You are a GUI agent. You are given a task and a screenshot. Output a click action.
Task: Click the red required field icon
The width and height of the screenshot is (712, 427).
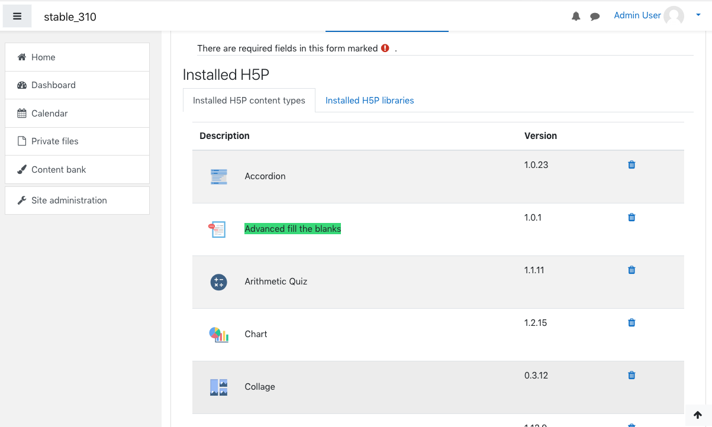click(x=385, y=48)
